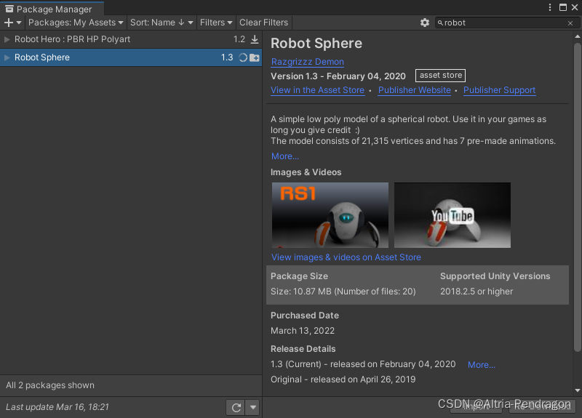This screenshot has height=418, width=582.
Task: Click the Last update Mar 16, 18:21 text
Action: [57, 407]
